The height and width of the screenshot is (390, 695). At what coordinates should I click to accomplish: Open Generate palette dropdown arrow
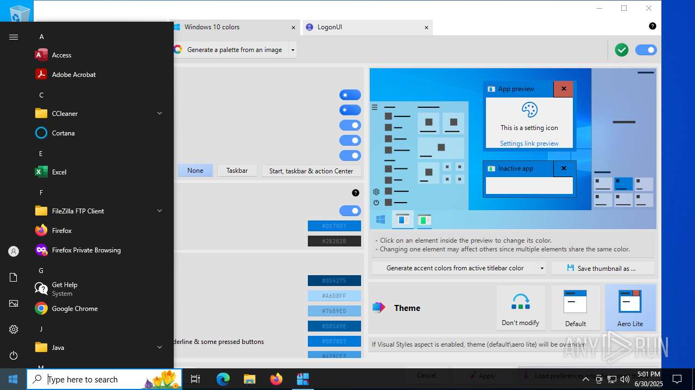293,50
